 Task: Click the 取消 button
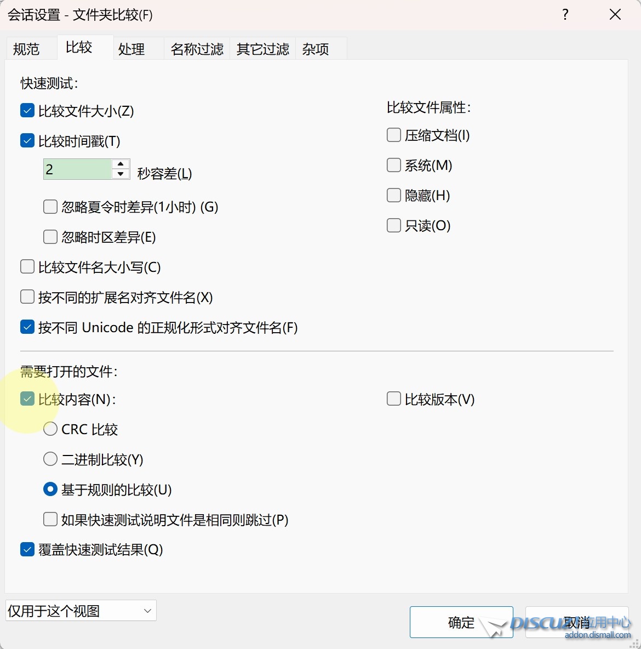click(x=576, y=622)
